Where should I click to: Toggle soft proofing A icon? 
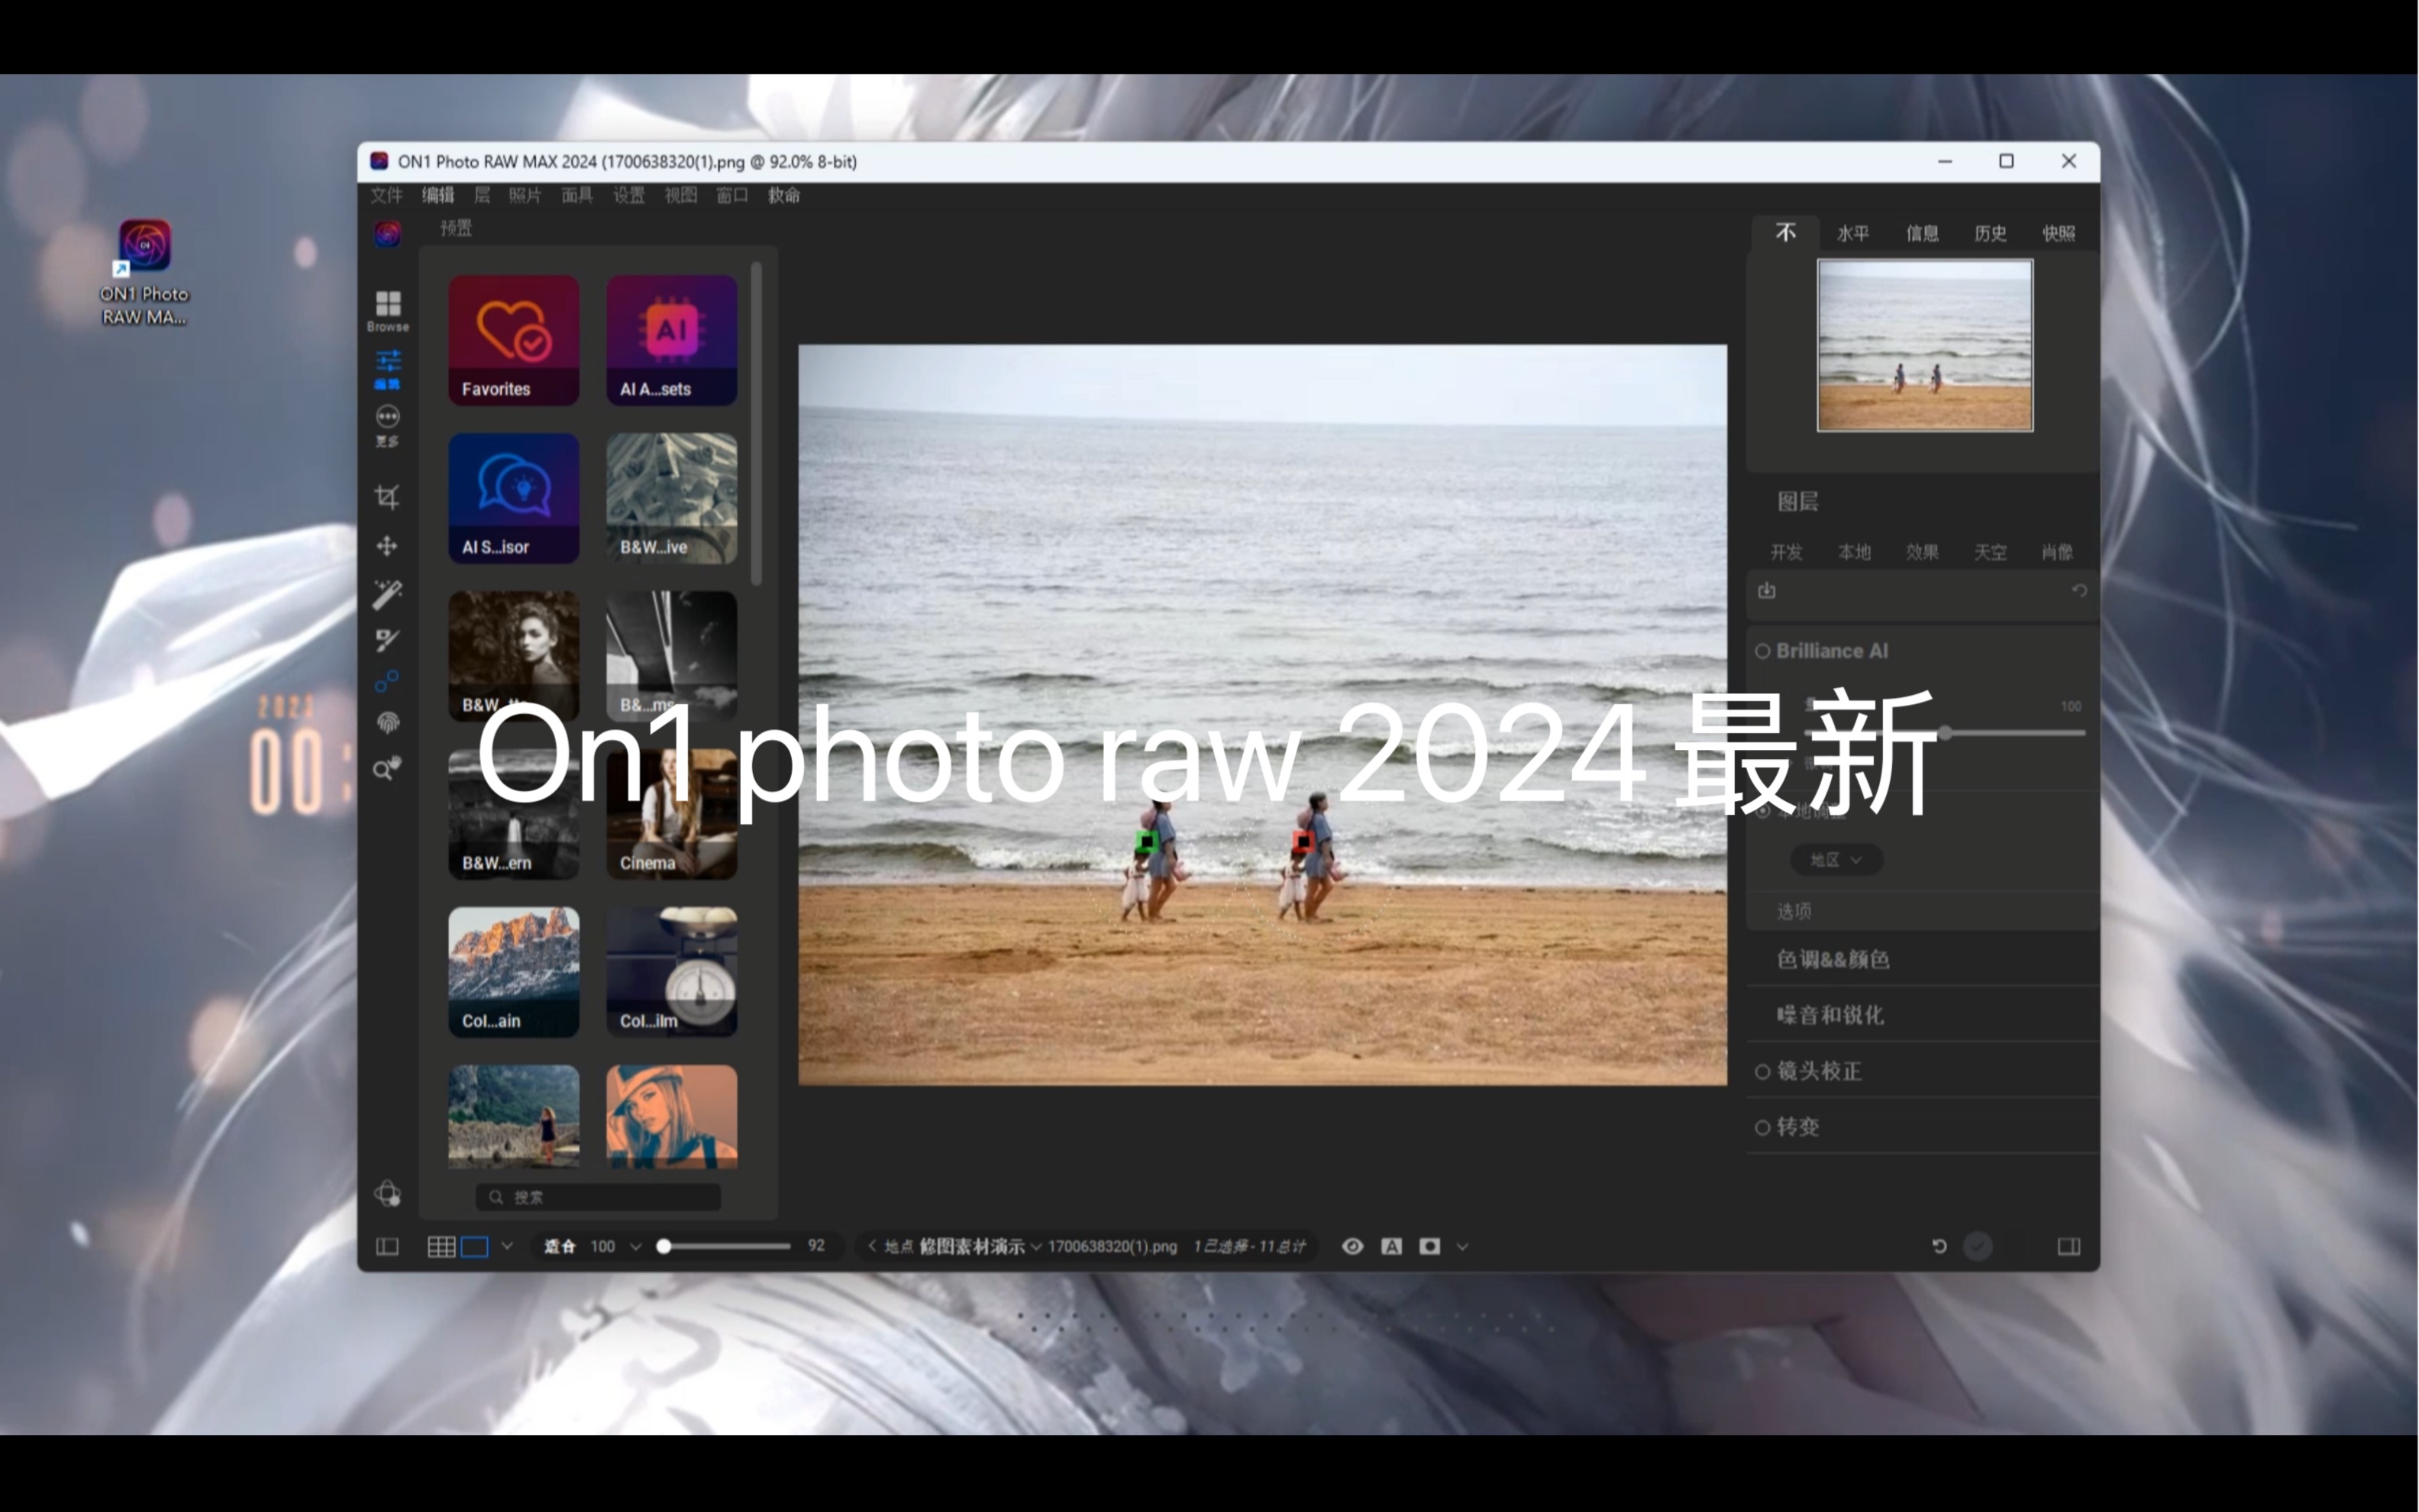[1391, 1246]
